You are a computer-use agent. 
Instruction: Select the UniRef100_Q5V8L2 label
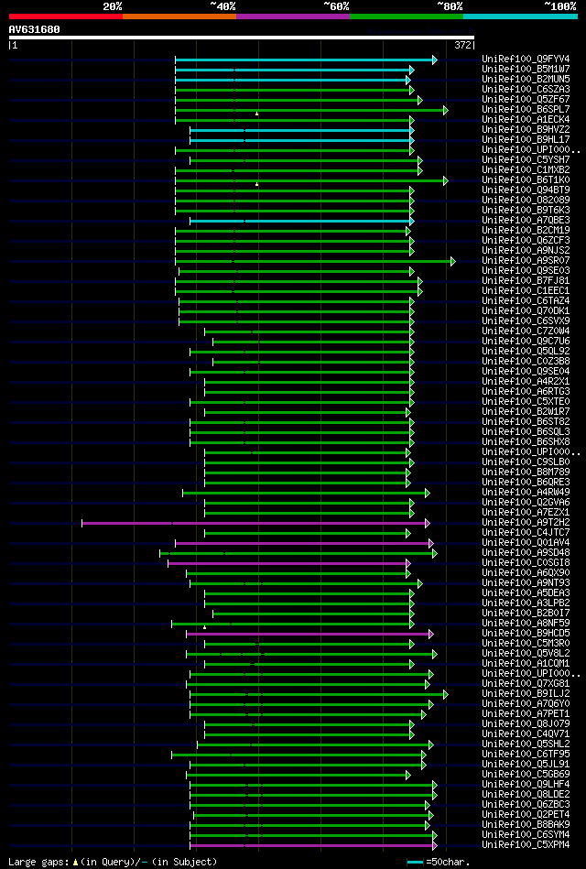[x=526, y=654]
